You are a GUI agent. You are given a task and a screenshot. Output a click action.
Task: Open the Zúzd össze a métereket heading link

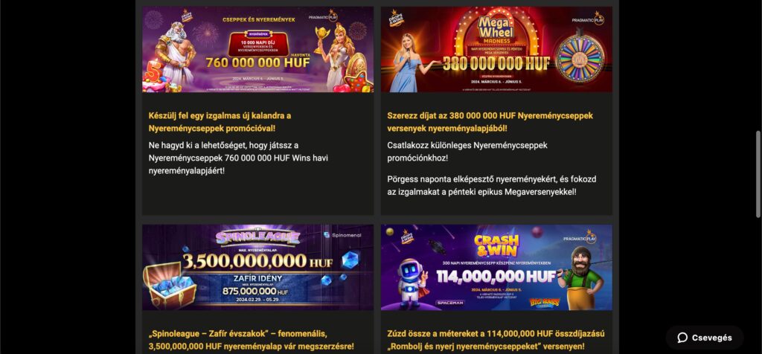point(496,340)
